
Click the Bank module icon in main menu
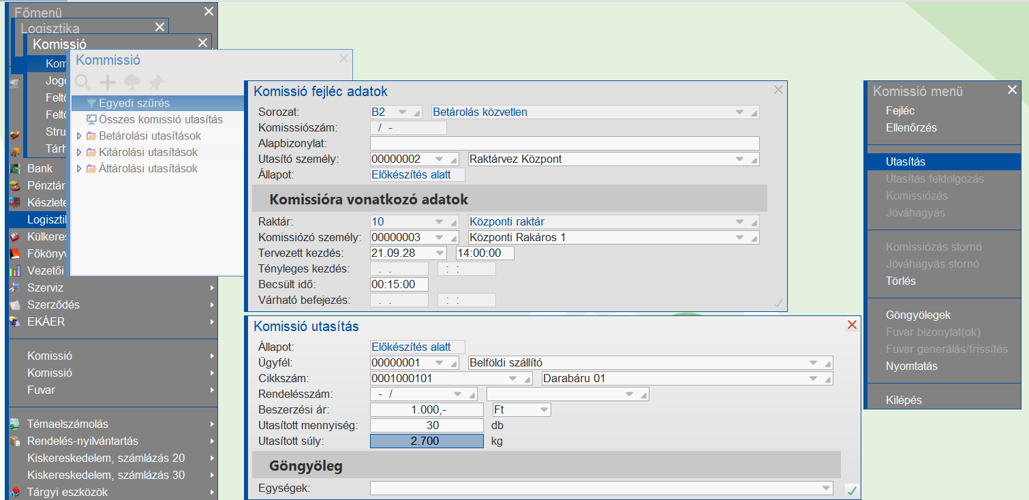pyautogui.click(x=14, y=168)
